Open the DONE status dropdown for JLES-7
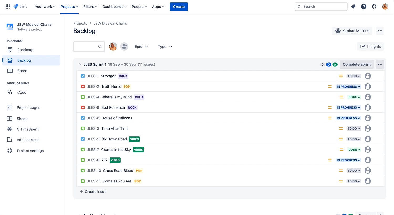 pos(354,150)
